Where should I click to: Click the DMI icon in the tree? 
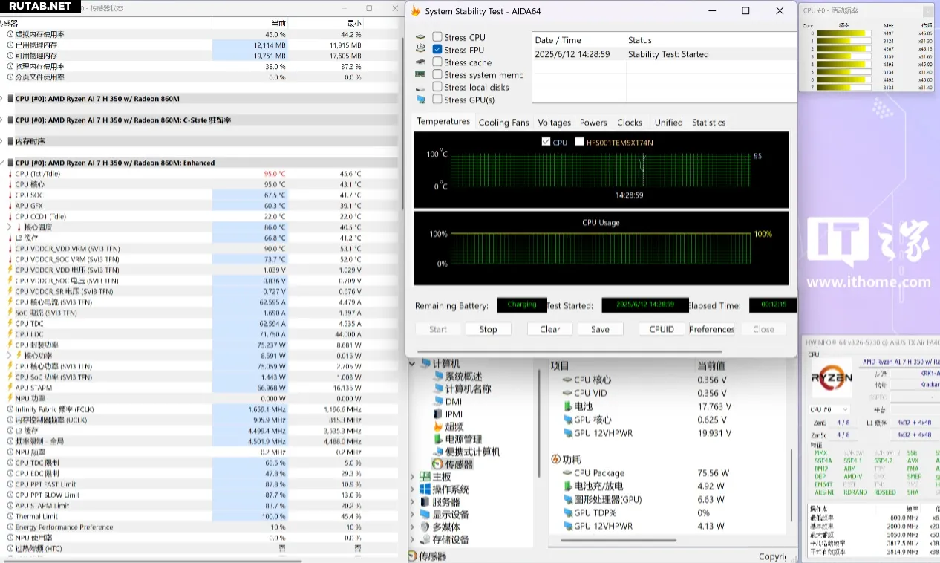pyautogui.click(x=438, y=402)
